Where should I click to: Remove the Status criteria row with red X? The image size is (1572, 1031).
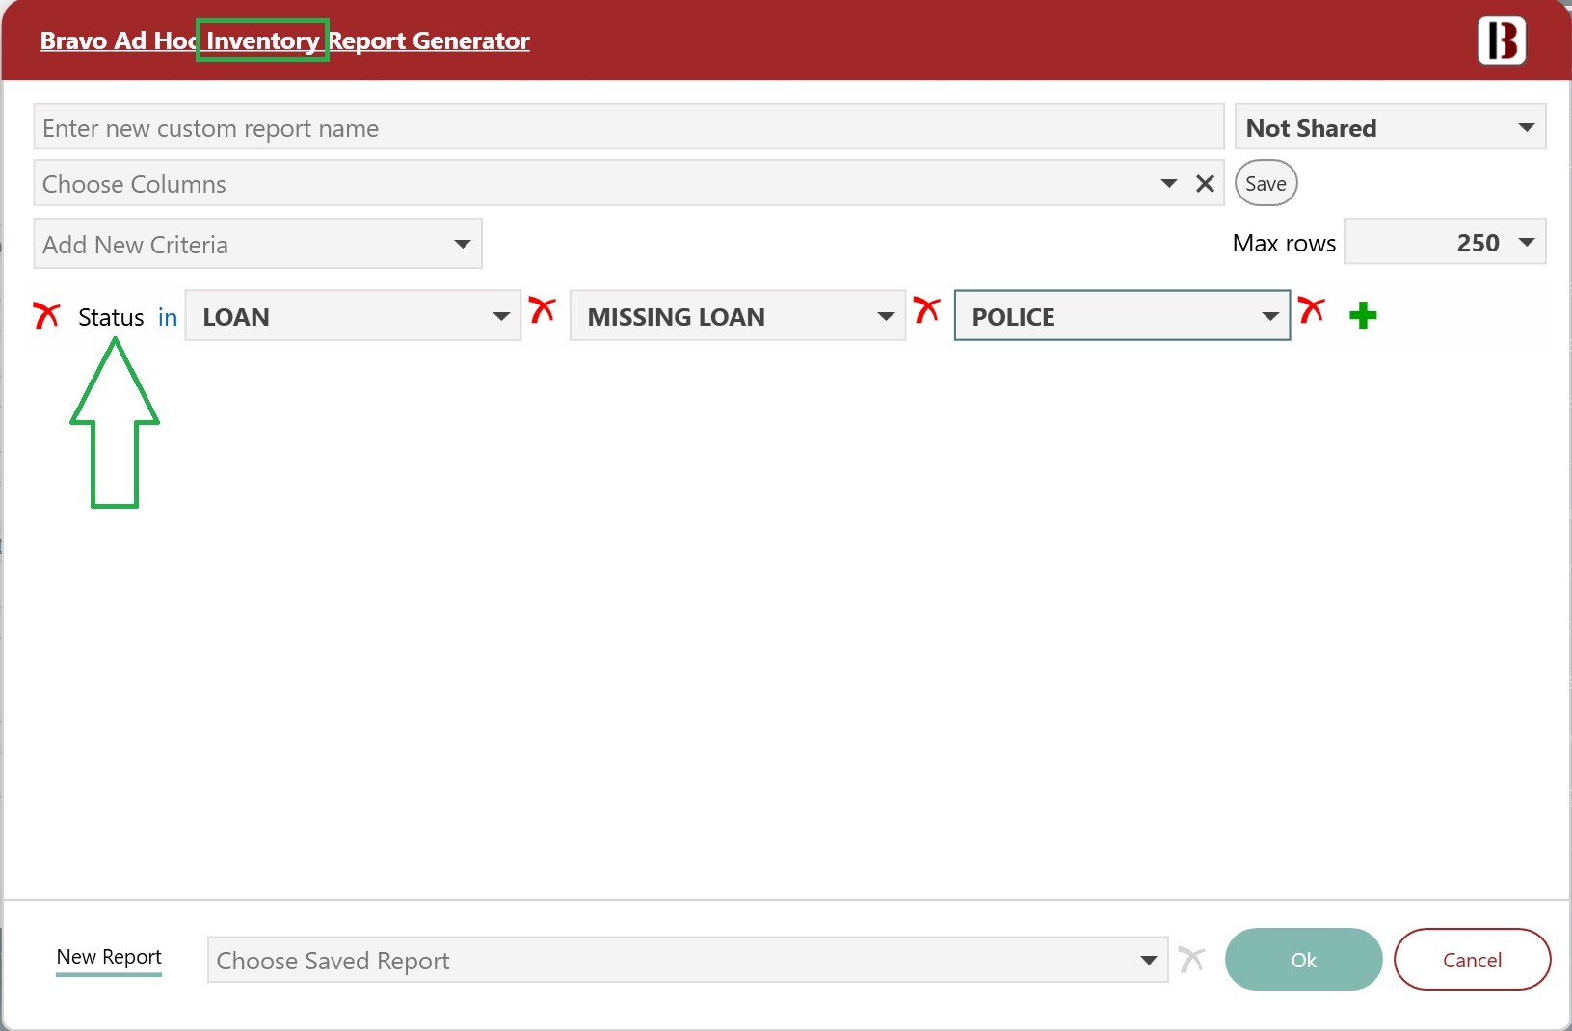tap(46, 315)
